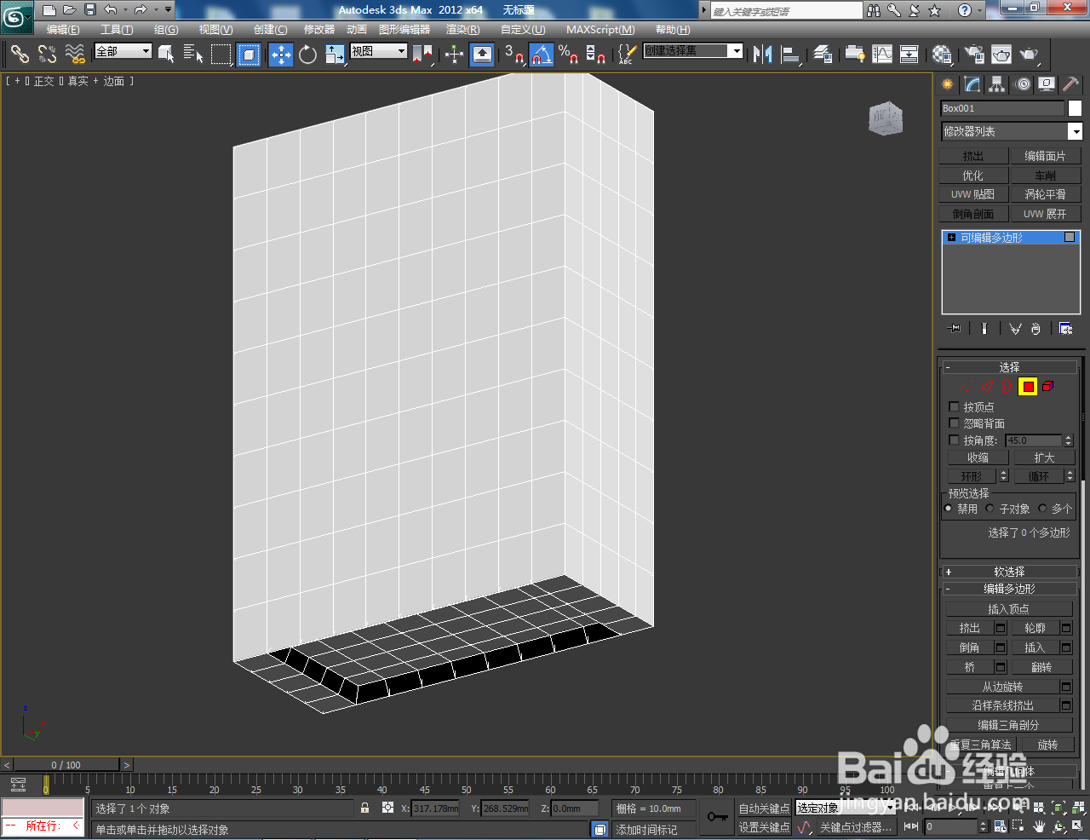Open the 编辑(E) menu
The width and height of the screenshot is (1090, 840).
63,30
